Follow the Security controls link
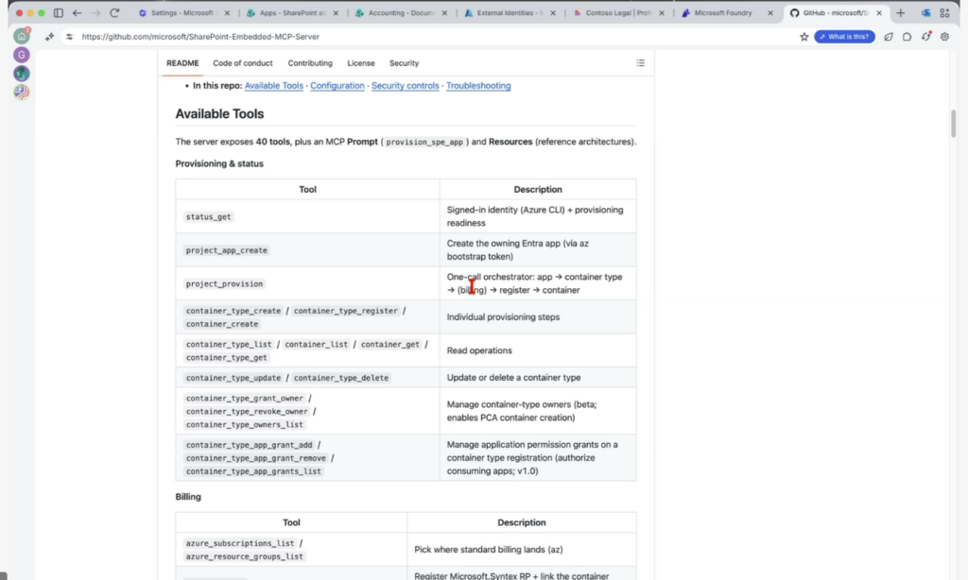Screen dimensions: 968x580 (x=405, y=86)
